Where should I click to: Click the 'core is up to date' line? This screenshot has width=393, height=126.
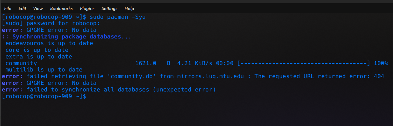37,50
